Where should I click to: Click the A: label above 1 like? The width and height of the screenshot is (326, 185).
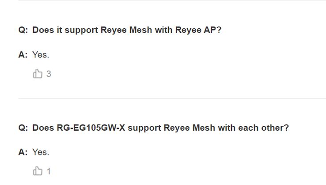point(23,152)
